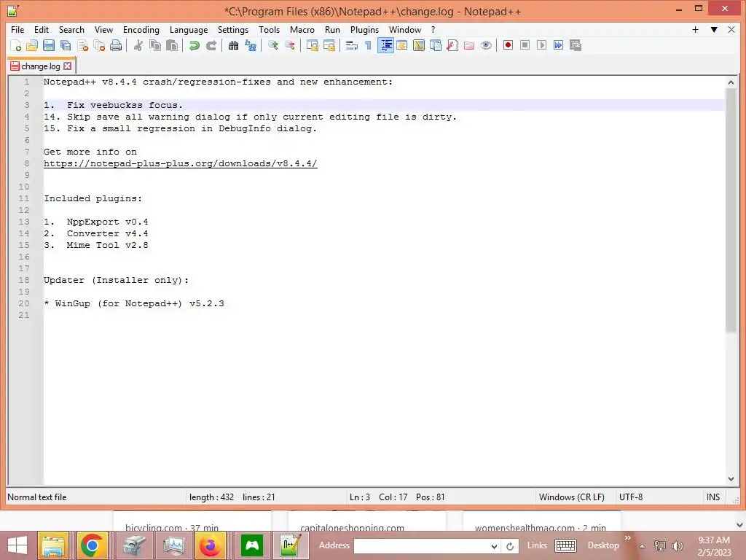Click the Redo toolbar icon

[211, 45]
